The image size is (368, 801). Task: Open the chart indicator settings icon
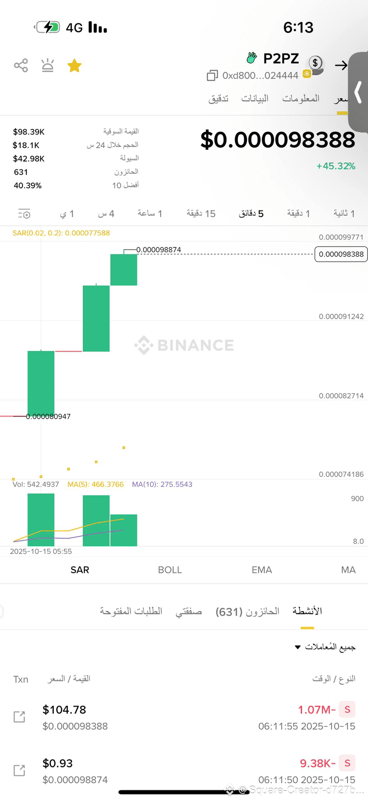click(24, 214)
